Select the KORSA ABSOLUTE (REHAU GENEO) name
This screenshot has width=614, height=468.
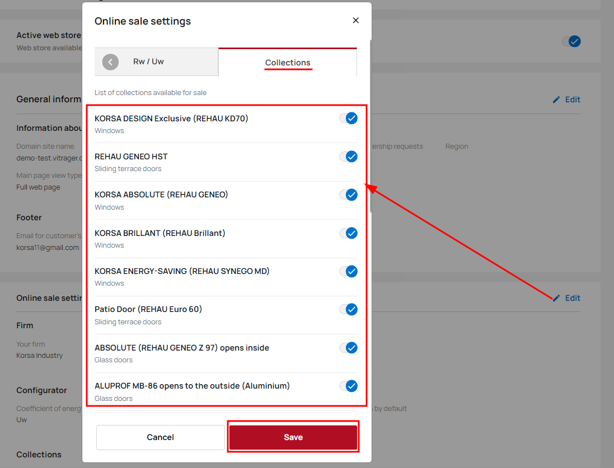pos(161,195)
